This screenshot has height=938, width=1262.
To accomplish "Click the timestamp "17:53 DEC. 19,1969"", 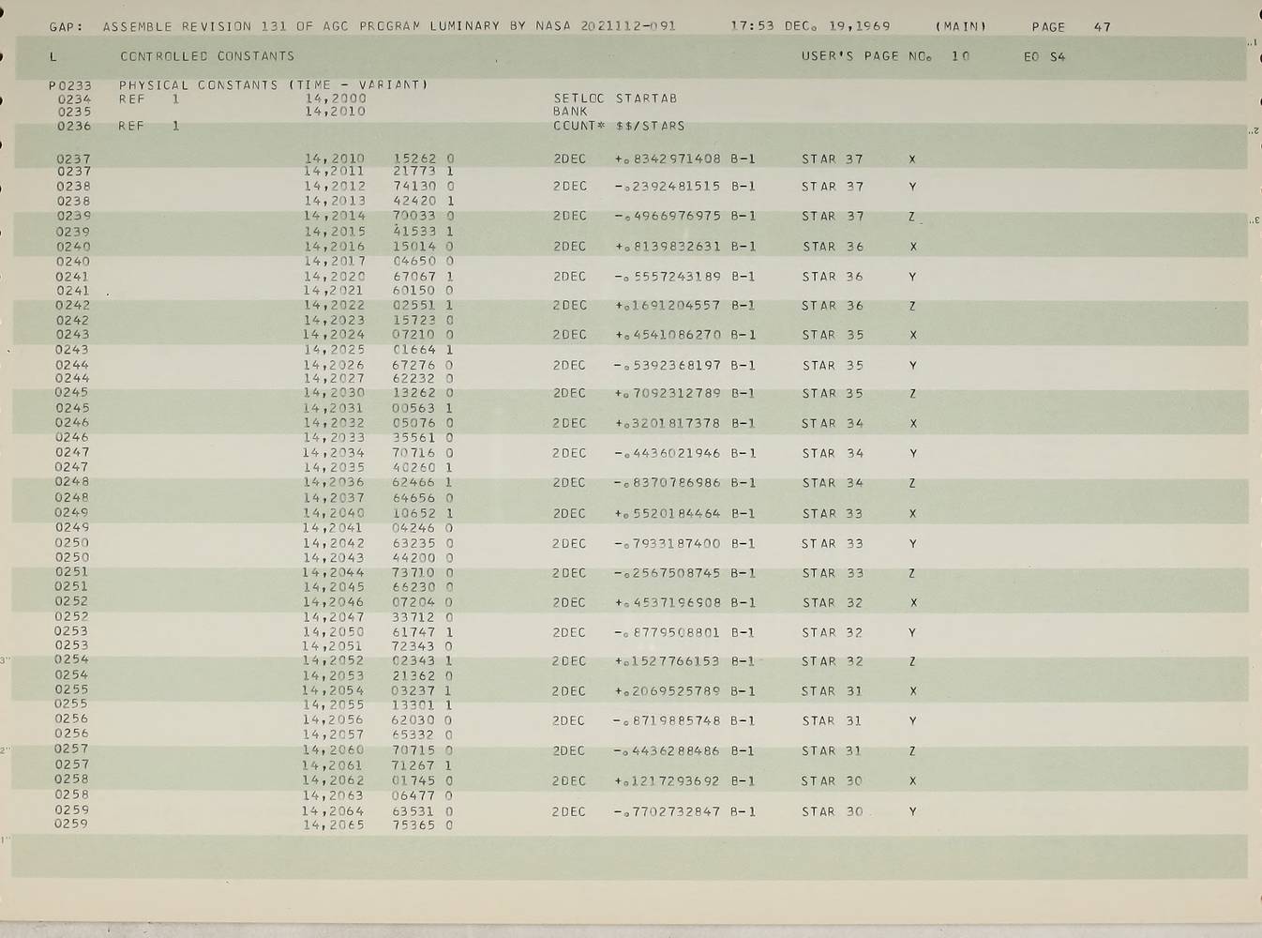I will coord(810,26).
